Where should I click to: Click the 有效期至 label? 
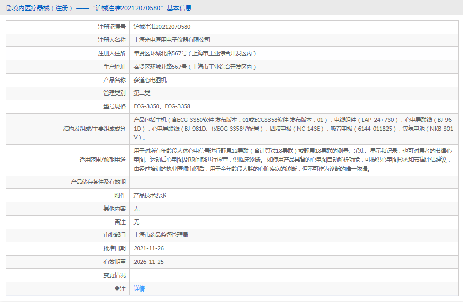114,262
